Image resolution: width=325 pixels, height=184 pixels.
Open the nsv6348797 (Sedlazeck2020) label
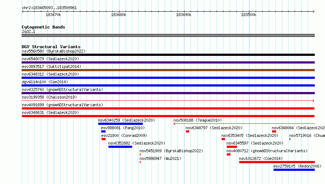pos(214,128)
